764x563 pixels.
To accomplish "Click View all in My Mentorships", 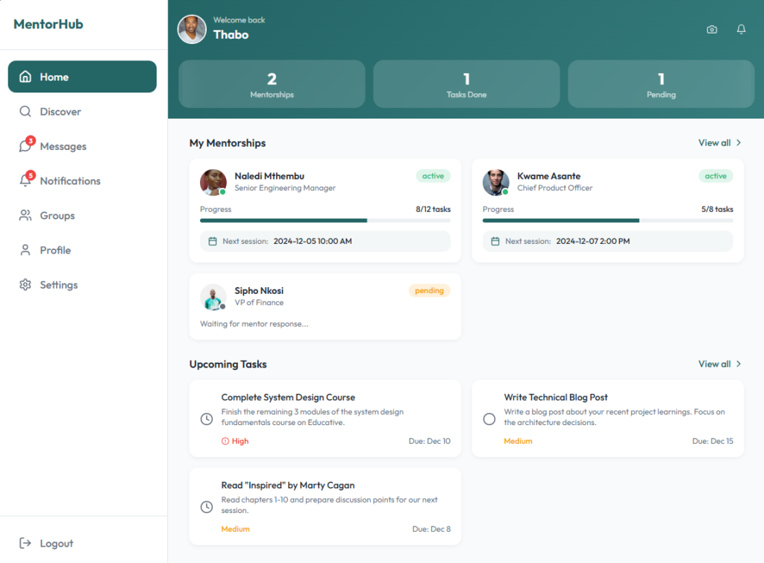I will (714, 142).
